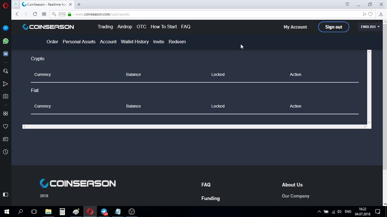Screen dimensions: 387x217
Task: Open WhatsApp in the Opera sidebar
Action: tap(5, 41)
